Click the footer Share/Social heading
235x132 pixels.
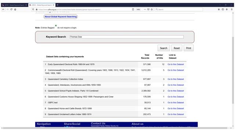tap(72, 124)
